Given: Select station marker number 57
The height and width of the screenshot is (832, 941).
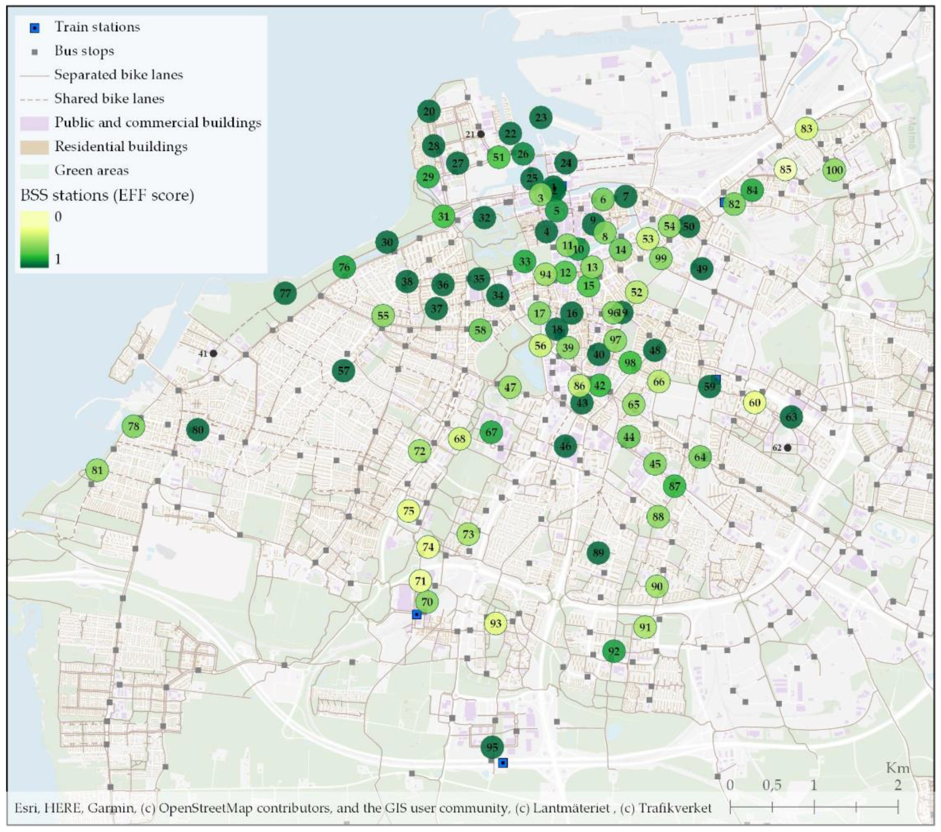Looking at the screenshot, I should 344,370.
